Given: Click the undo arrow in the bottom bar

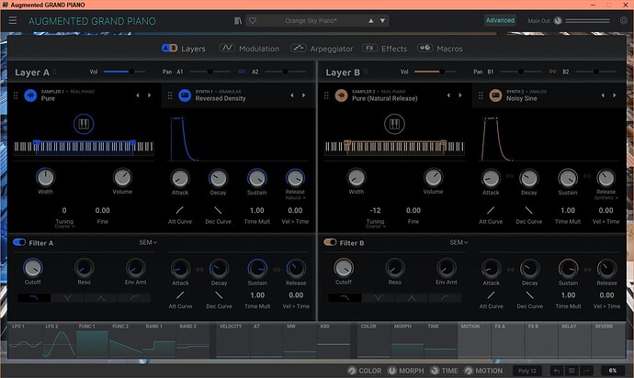Looking at the screenshot, I should pyautogui.click(x=557, y=371).
